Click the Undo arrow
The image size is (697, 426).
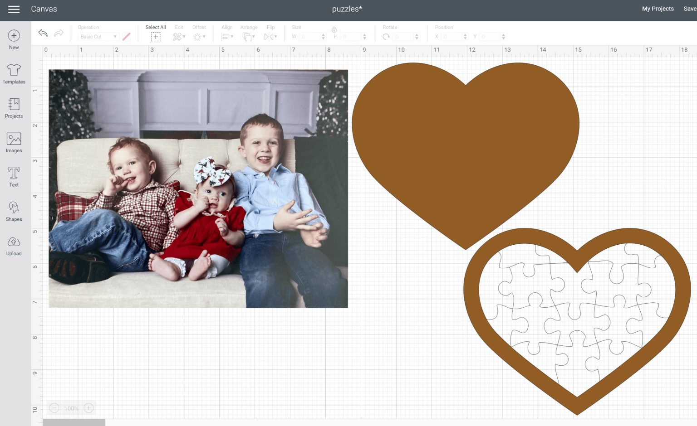pos(43,33)
